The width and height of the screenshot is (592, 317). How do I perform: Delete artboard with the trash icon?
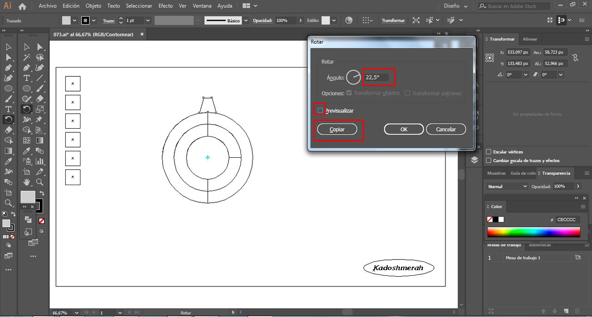(x=577, y=311)
